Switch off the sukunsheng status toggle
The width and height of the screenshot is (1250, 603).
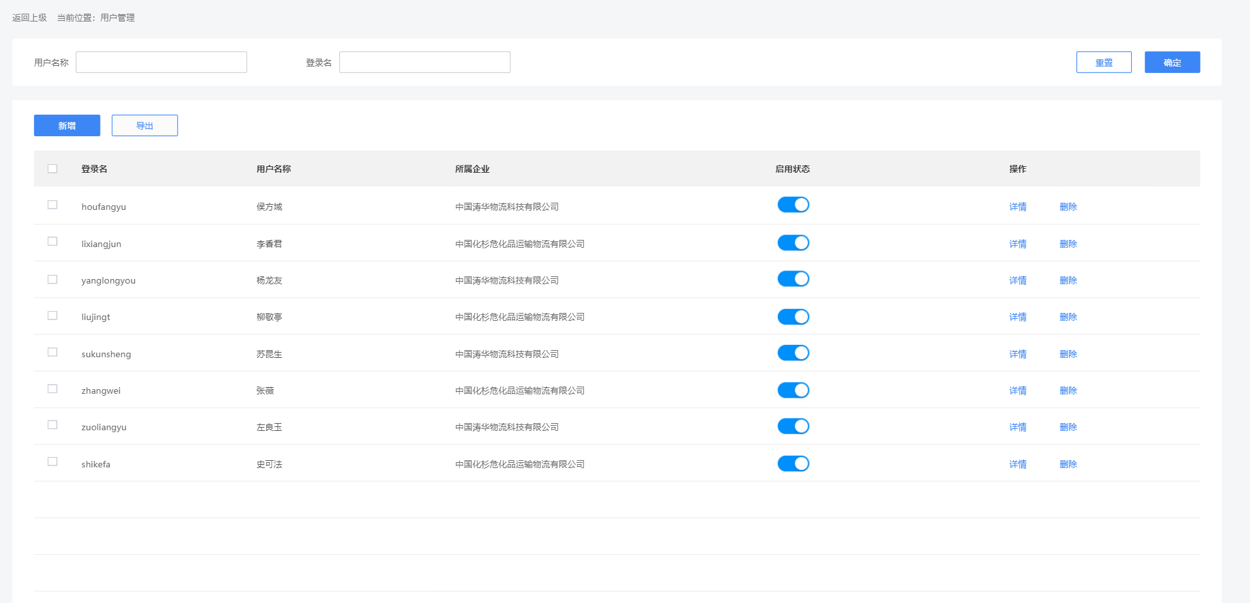(x=793, y=353)
